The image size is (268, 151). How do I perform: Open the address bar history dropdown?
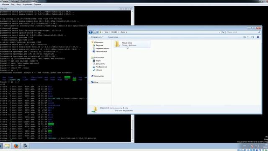point(219,32)
